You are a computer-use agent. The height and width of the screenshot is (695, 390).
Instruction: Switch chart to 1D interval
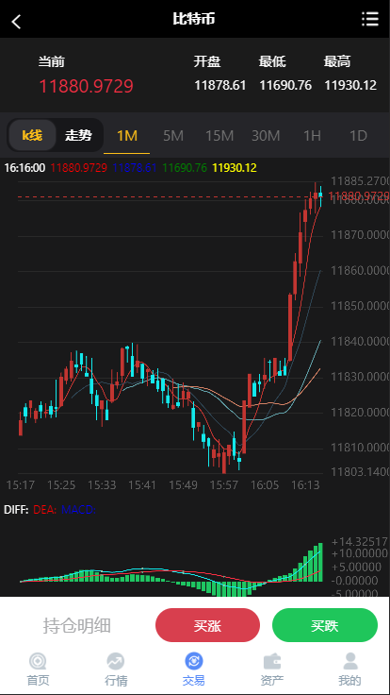(x=358, y=136)
